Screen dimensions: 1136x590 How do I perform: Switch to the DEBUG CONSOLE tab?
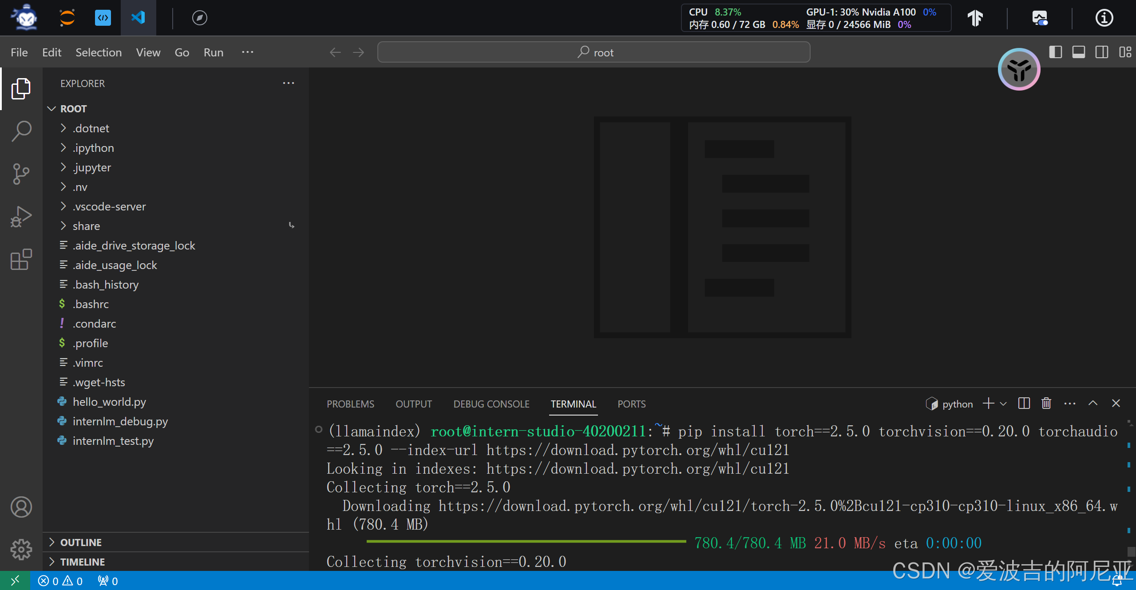click(x=491, y=404)
